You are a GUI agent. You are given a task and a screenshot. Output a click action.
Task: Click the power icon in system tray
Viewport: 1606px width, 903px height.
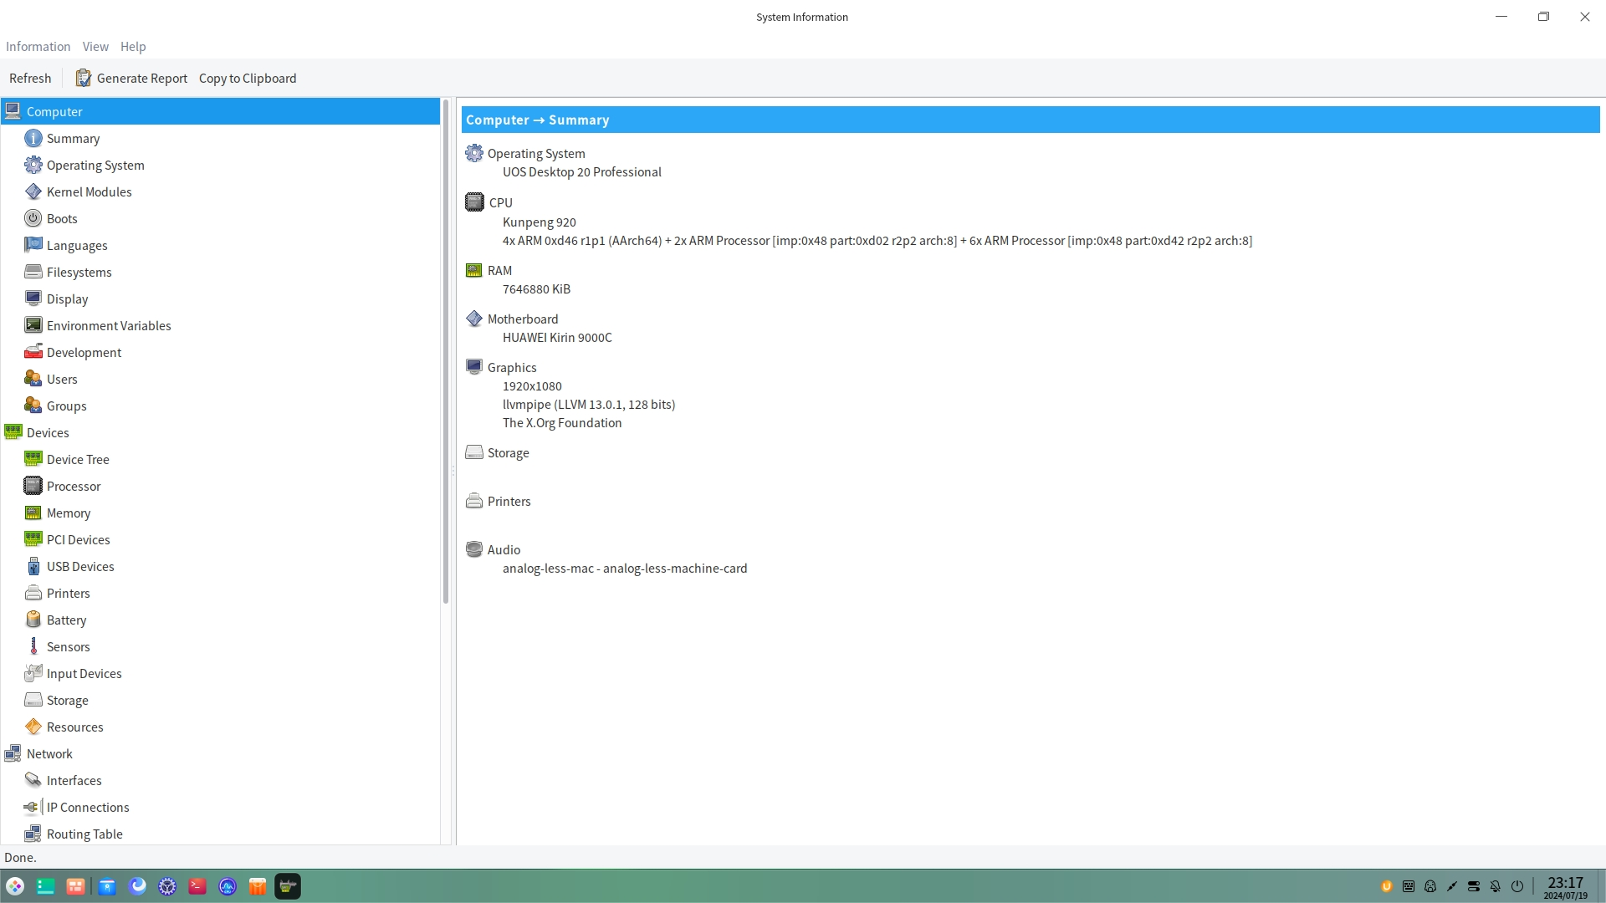1517,886
